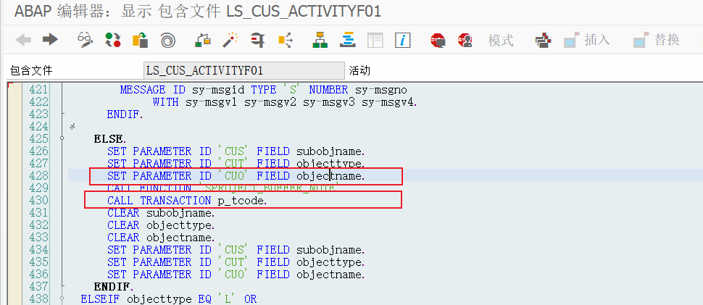This screenshot has width=703, height=305.
Task: Display Object List hierarchy icon
Action: click(320, 41)
